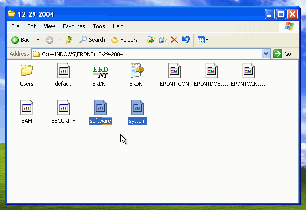Open the Users folder icon
This screenshot has height=210, width=306.
[26, 70]
